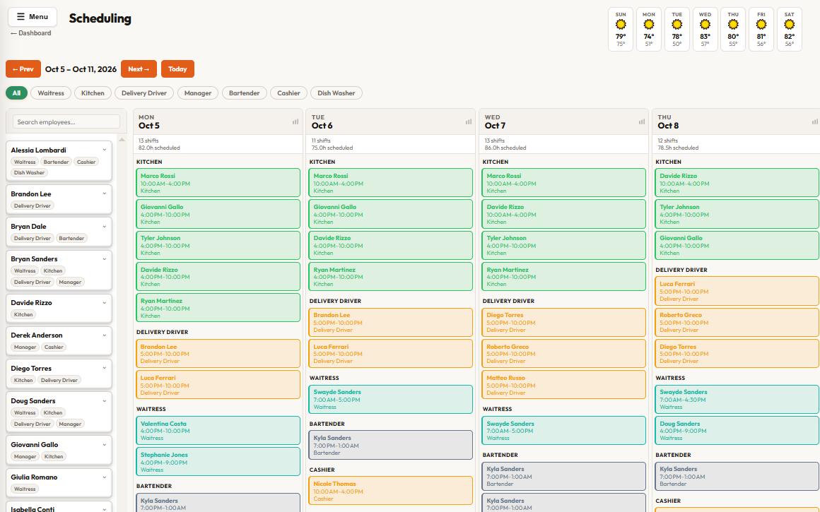Click the Monday weather forecast card
820x512 pixels.
click(x=649, y=29)
